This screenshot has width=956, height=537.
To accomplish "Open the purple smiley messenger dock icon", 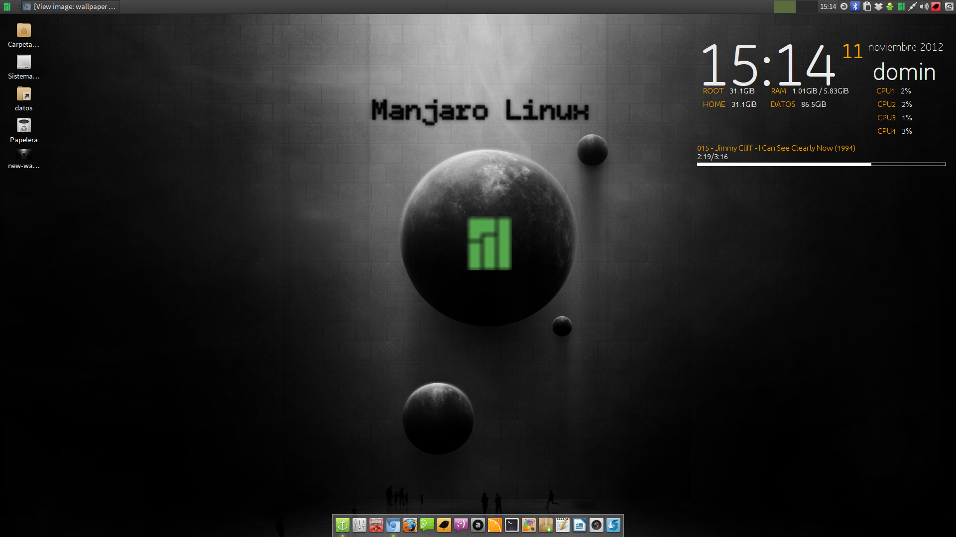I will point(461,525).
